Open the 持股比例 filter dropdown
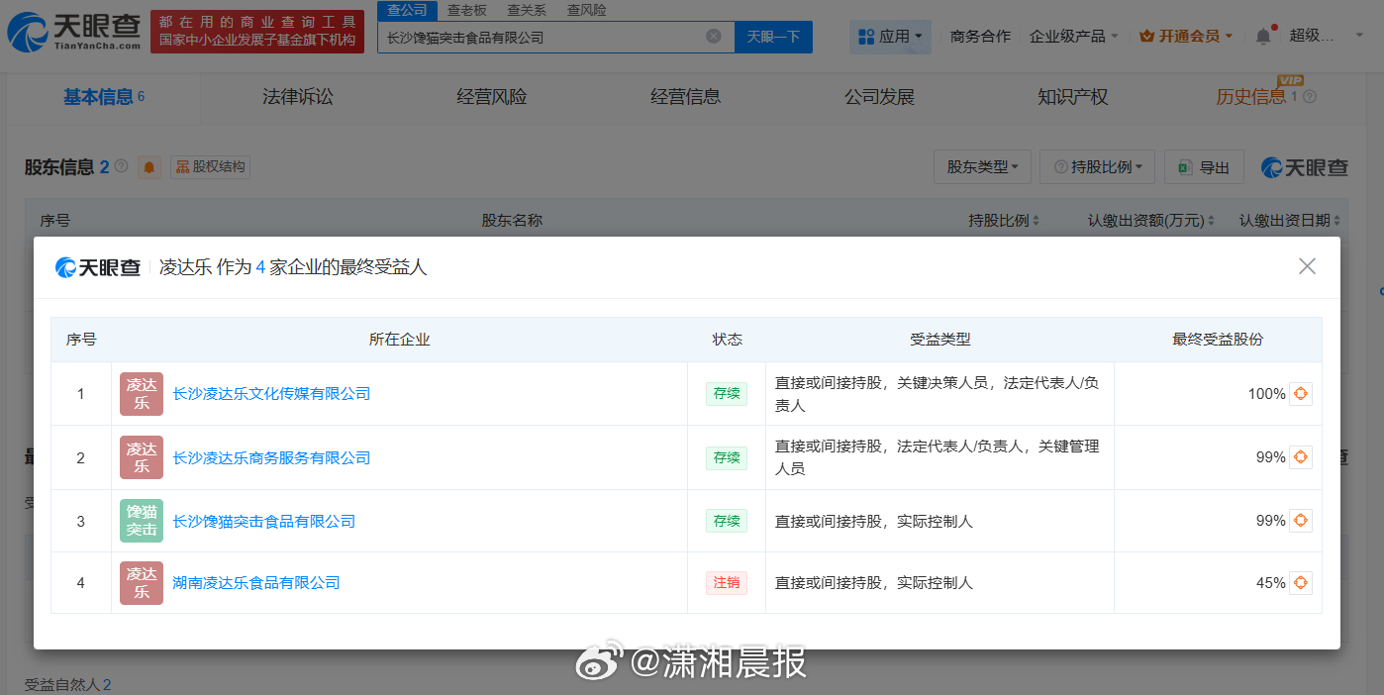This screenshot has height=695, width=1384. [x=1097, y=167]
